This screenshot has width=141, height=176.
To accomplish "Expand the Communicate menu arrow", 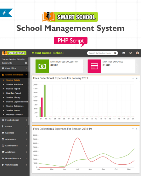I will coord(26,165).
